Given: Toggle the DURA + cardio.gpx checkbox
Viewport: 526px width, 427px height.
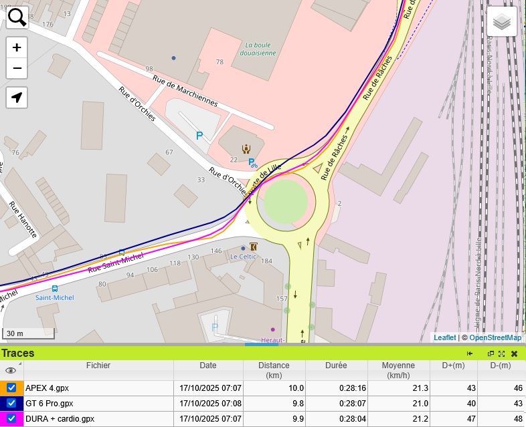Looking at the screenshot, I should click(11, 418).
